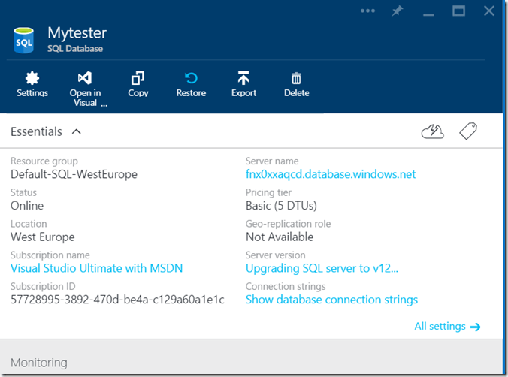Click the Copy database icon
The height and width of the screenshot is (377, 508).
click(x=138, y=79)
